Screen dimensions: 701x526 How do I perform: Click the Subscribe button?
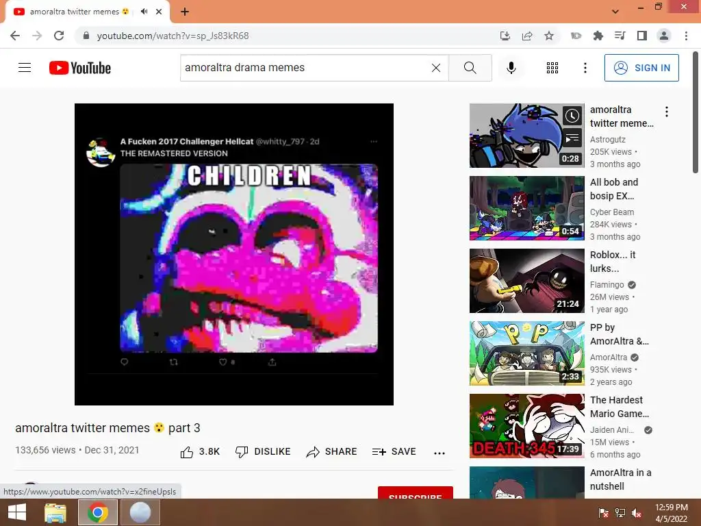click(x=416, y=492)
